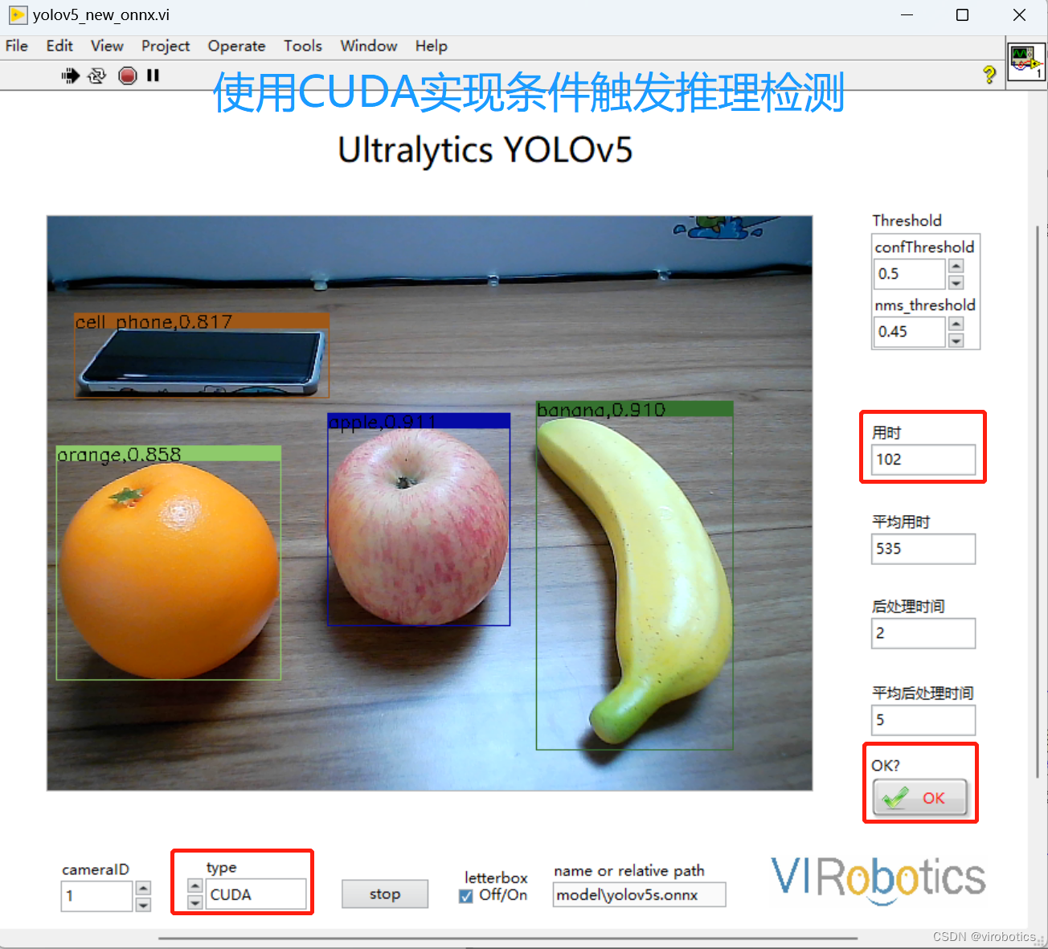The height and width of the screenshot is (949, 1048).
Task: Click the model path input field
Action: 639,894
